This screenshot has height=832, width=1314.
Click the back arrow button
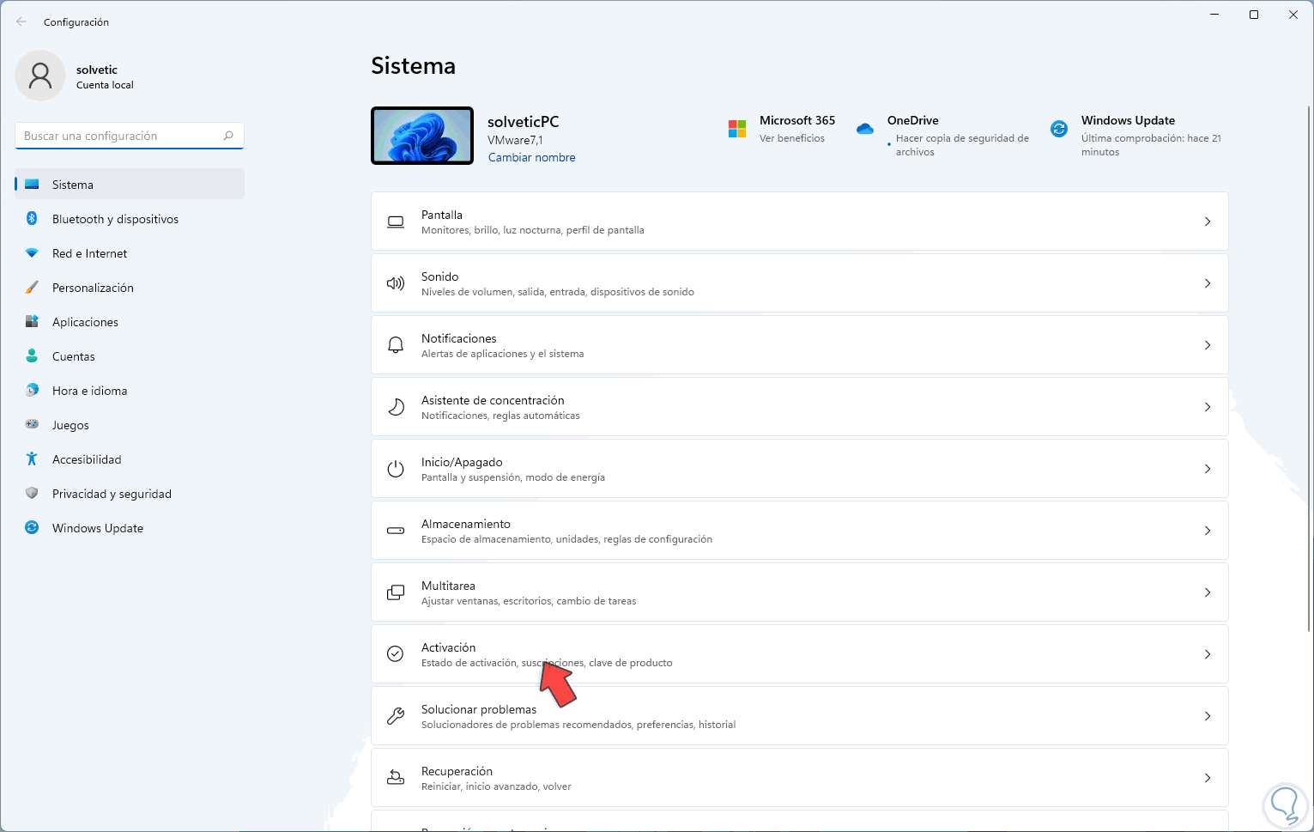tap(21, 22)
